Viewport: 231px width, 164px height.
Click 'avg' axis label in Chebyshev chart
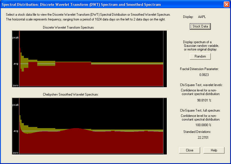16,131
